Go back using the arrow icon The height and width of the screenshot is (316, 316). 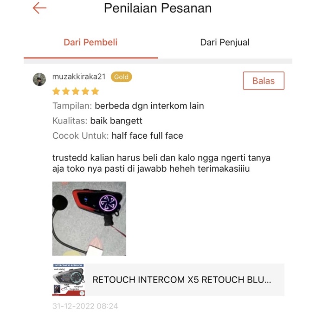coord(39,8)
